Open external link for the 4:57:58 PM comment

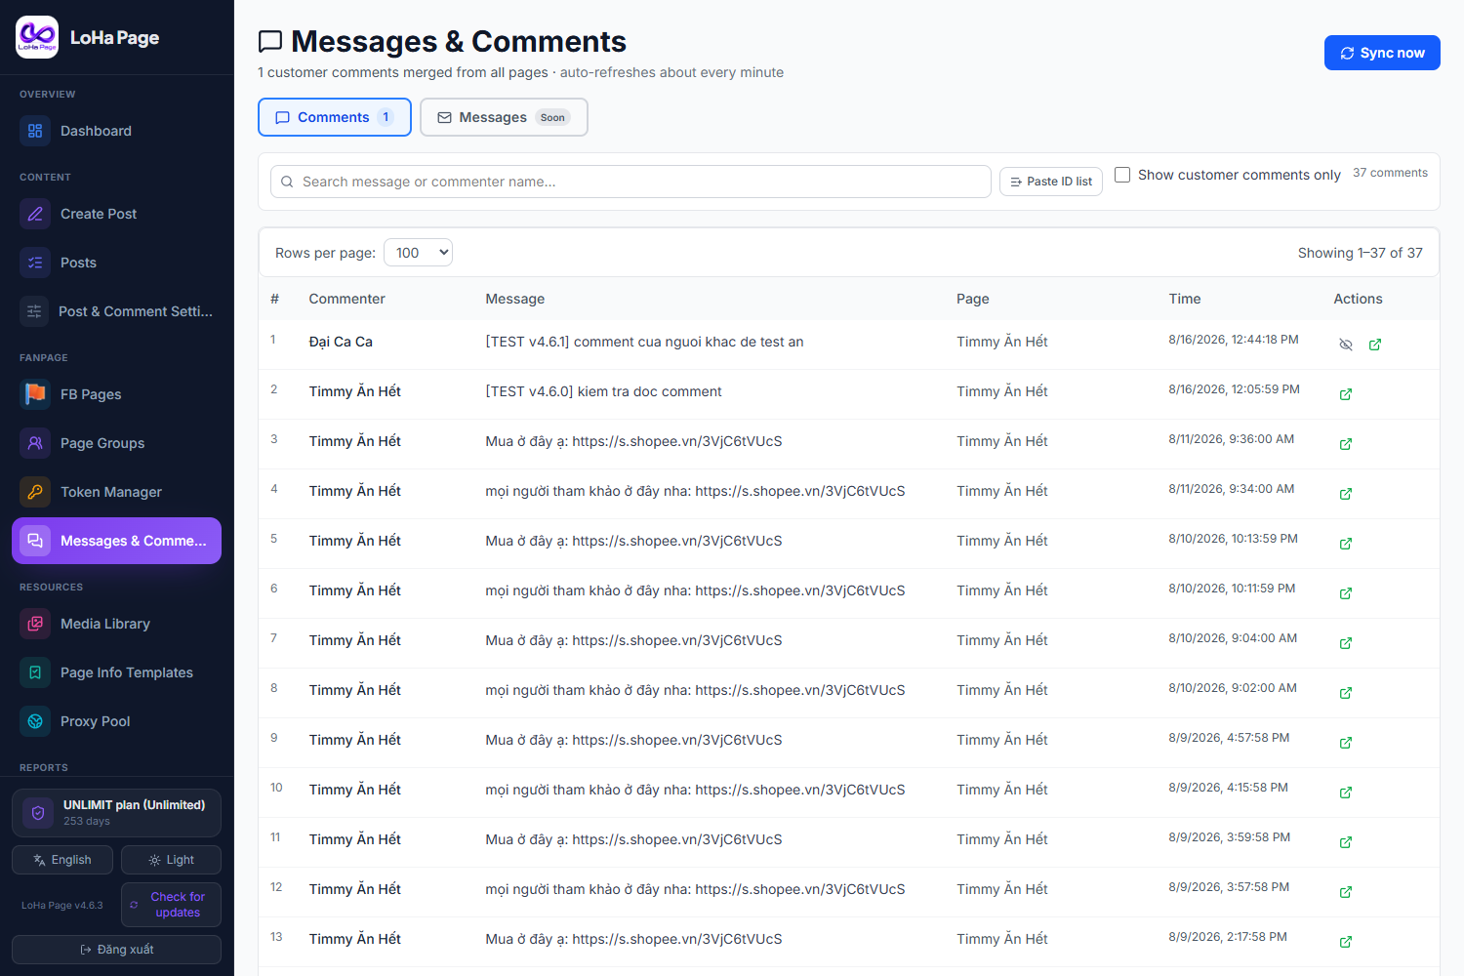click(x=1346, y=743)
